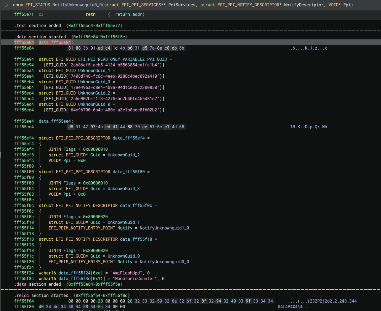Select the data_fff55f0c struct variable name
Image resolution: width=381 pixels, height=311 pixels.
136,206
